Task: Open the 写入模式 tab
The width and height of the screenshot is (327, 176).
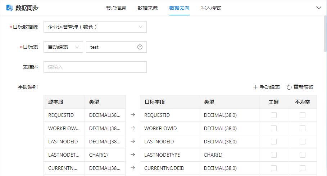Action: point(211,8)
